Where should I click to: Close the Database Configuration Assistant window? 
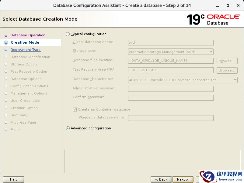click(238, 5)
